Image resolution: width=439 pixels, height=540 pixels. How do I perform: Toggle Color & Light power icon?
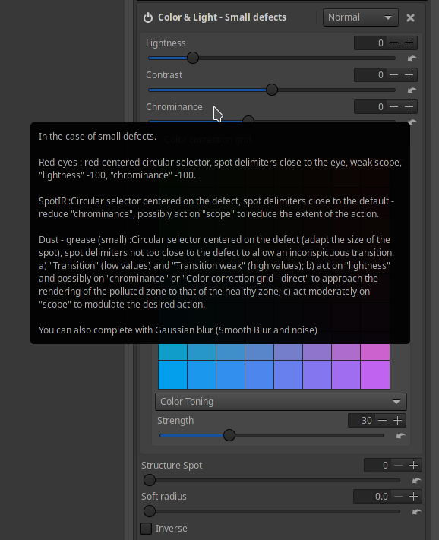(148, 17)
